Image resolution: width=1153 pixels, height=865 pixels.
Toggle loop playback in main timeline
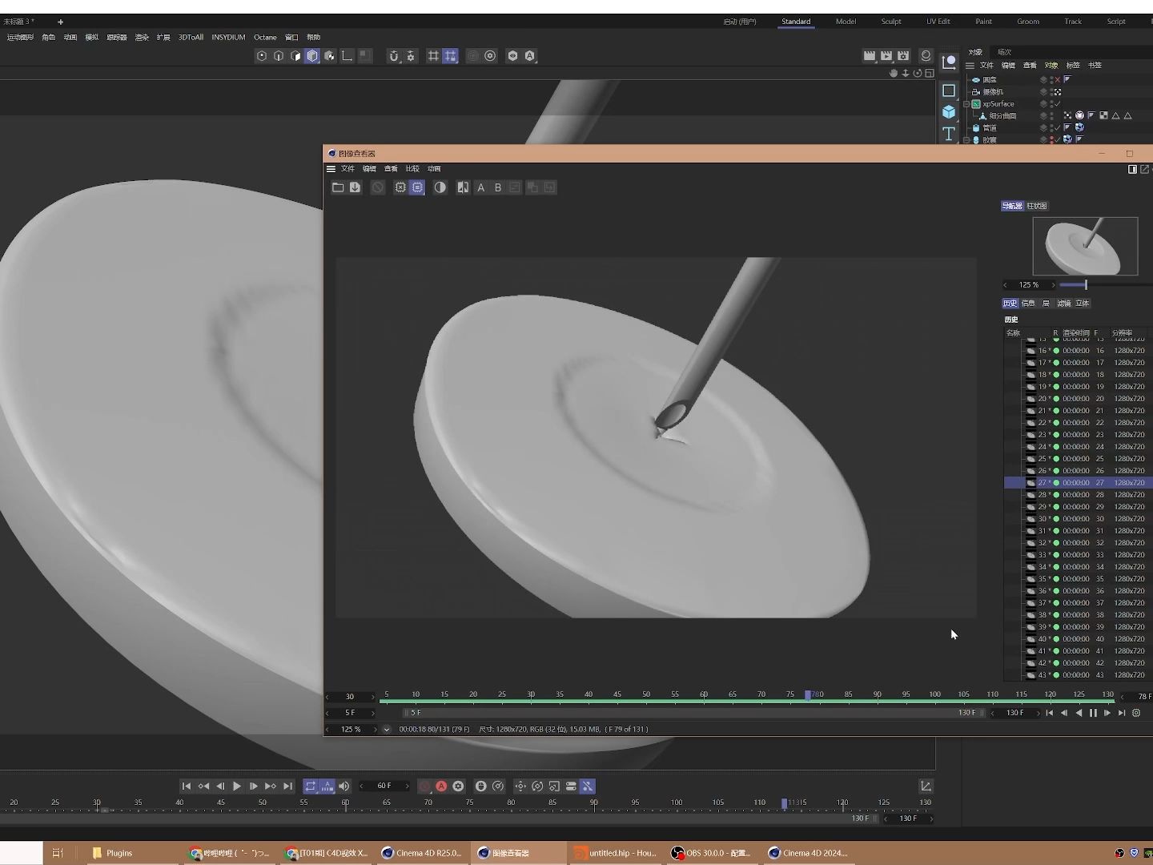[310, 787]
